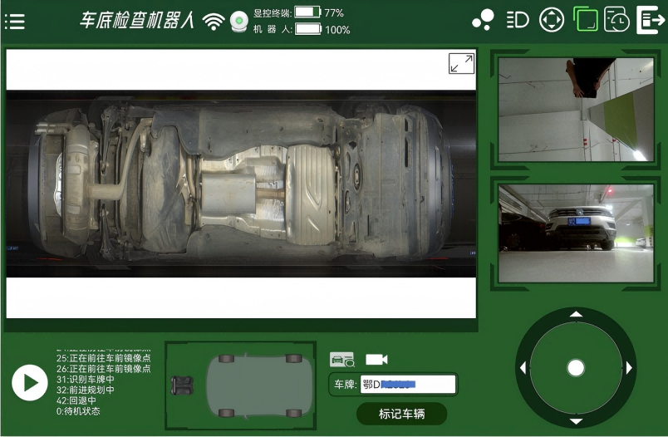Click the three-bubbles icon in top bar
This screenshot has height=437, width=668.
pos(483,20)
